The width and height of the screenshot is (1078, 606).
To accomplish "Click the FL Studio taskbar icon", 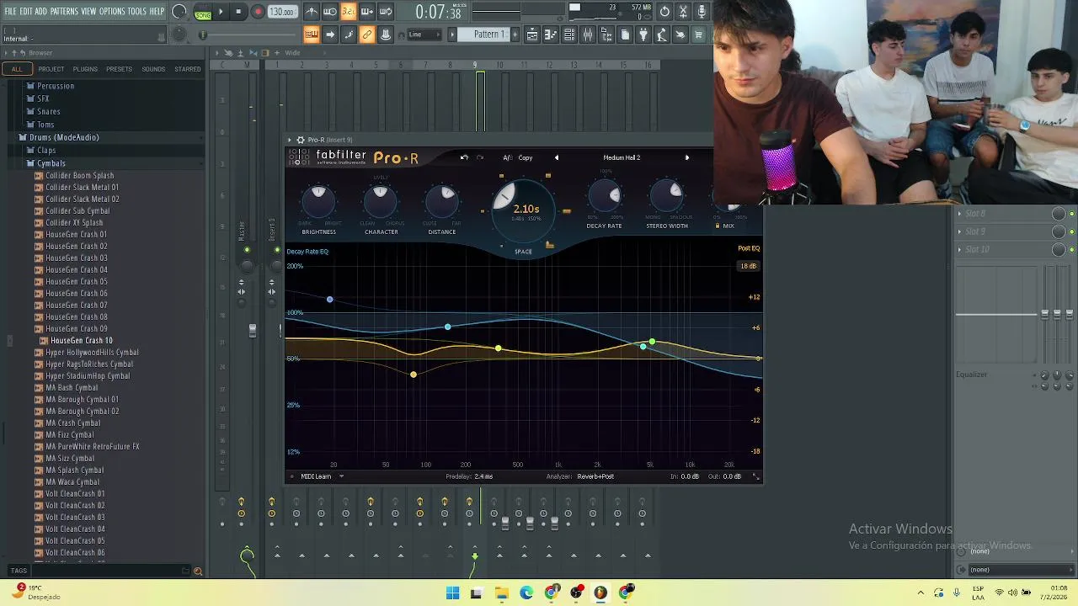I will 600,593.
